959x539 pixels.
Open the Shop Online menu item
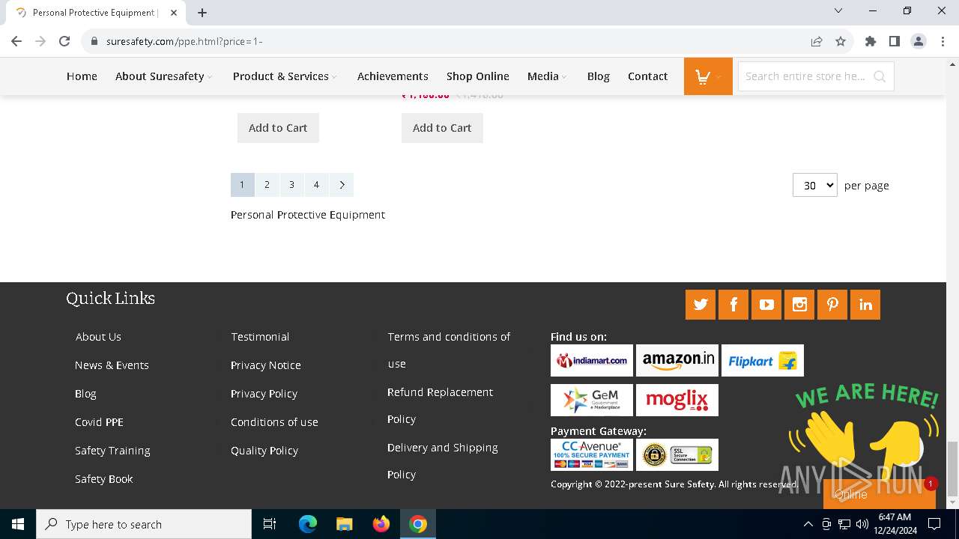click(478, 76)
